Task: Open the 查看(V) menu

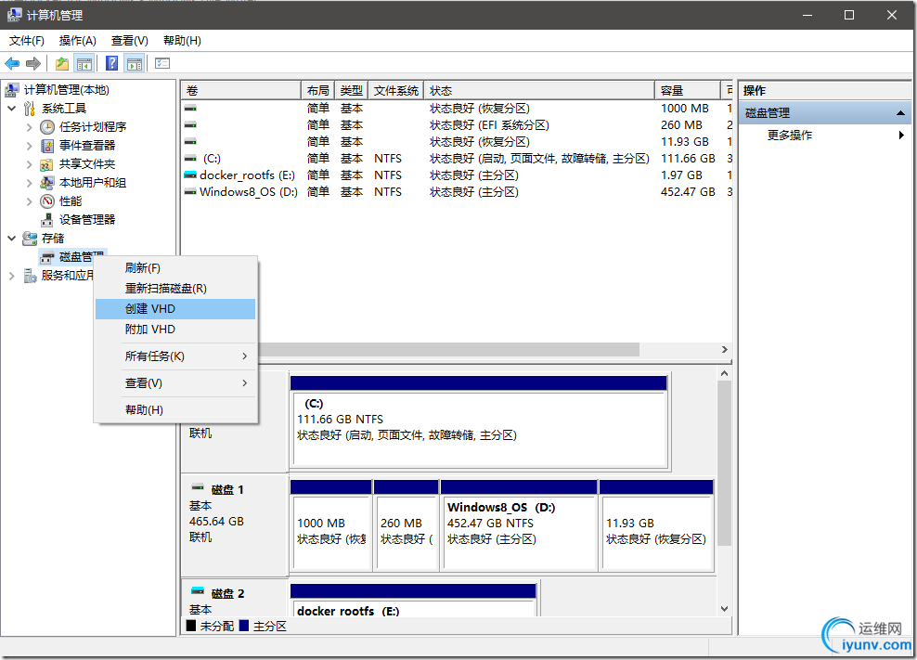Action: click(x=129, y=40)
